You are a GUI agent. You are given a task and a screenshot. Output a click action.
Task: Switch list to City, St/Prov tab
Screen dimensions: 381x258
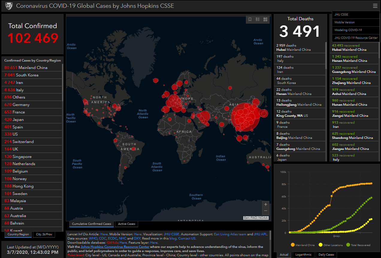pyautogui.click(x=44, y=234)
